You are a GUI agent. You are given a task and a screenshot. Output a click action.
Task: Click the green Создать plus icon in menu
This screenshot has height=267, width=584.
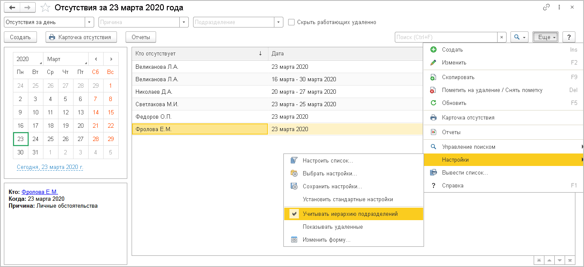[433, 50]
